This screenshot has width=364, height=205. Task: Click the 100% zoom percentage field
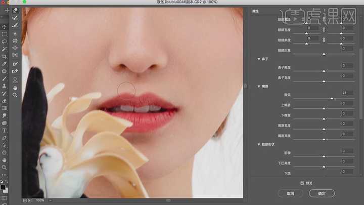click(x=40, y=200)
